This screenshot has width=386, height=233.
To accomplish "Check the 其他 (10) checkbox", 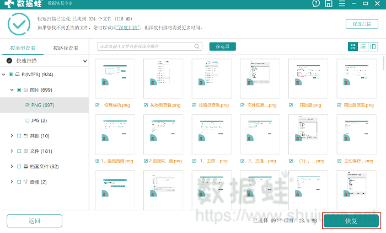I will [x=19, y=136].
